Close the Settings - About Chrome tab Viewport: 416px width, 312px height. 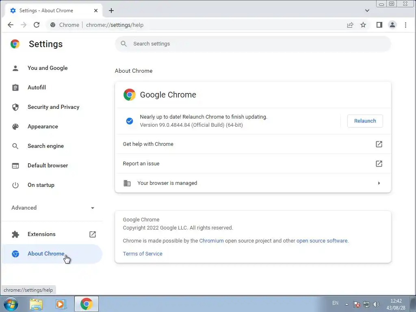click(x=96, y=11)
